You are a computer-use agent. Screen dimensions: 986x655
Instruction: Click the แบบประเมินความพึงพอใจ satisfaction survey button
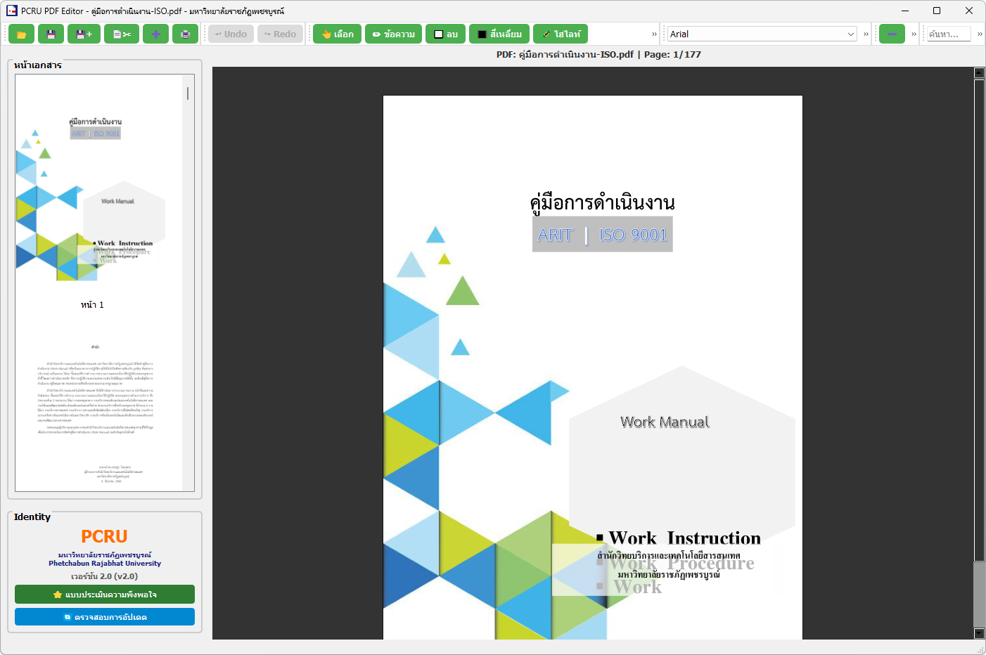coord(105,595)
